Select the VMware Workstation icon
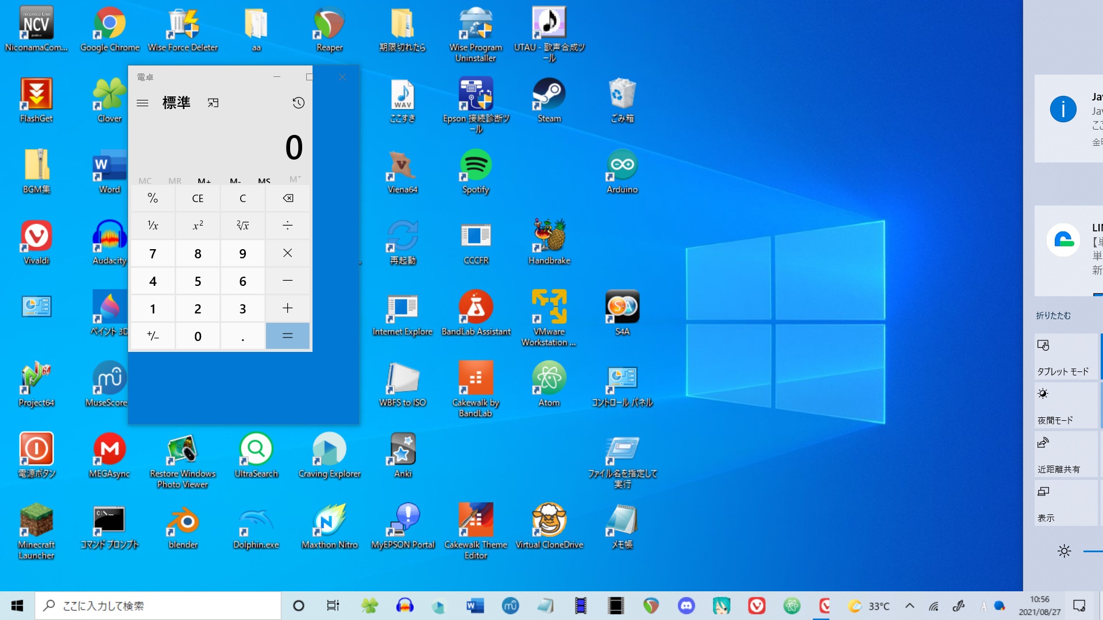Viewport: 1103px width, 620px height. [549, 319]
